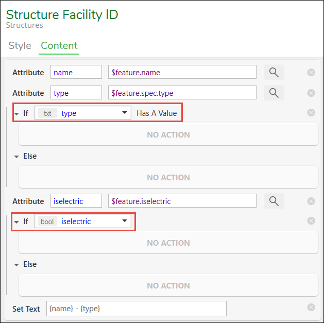Click search icon next to $feature.iselectric
Screen dimensions: 324x323
274,201
